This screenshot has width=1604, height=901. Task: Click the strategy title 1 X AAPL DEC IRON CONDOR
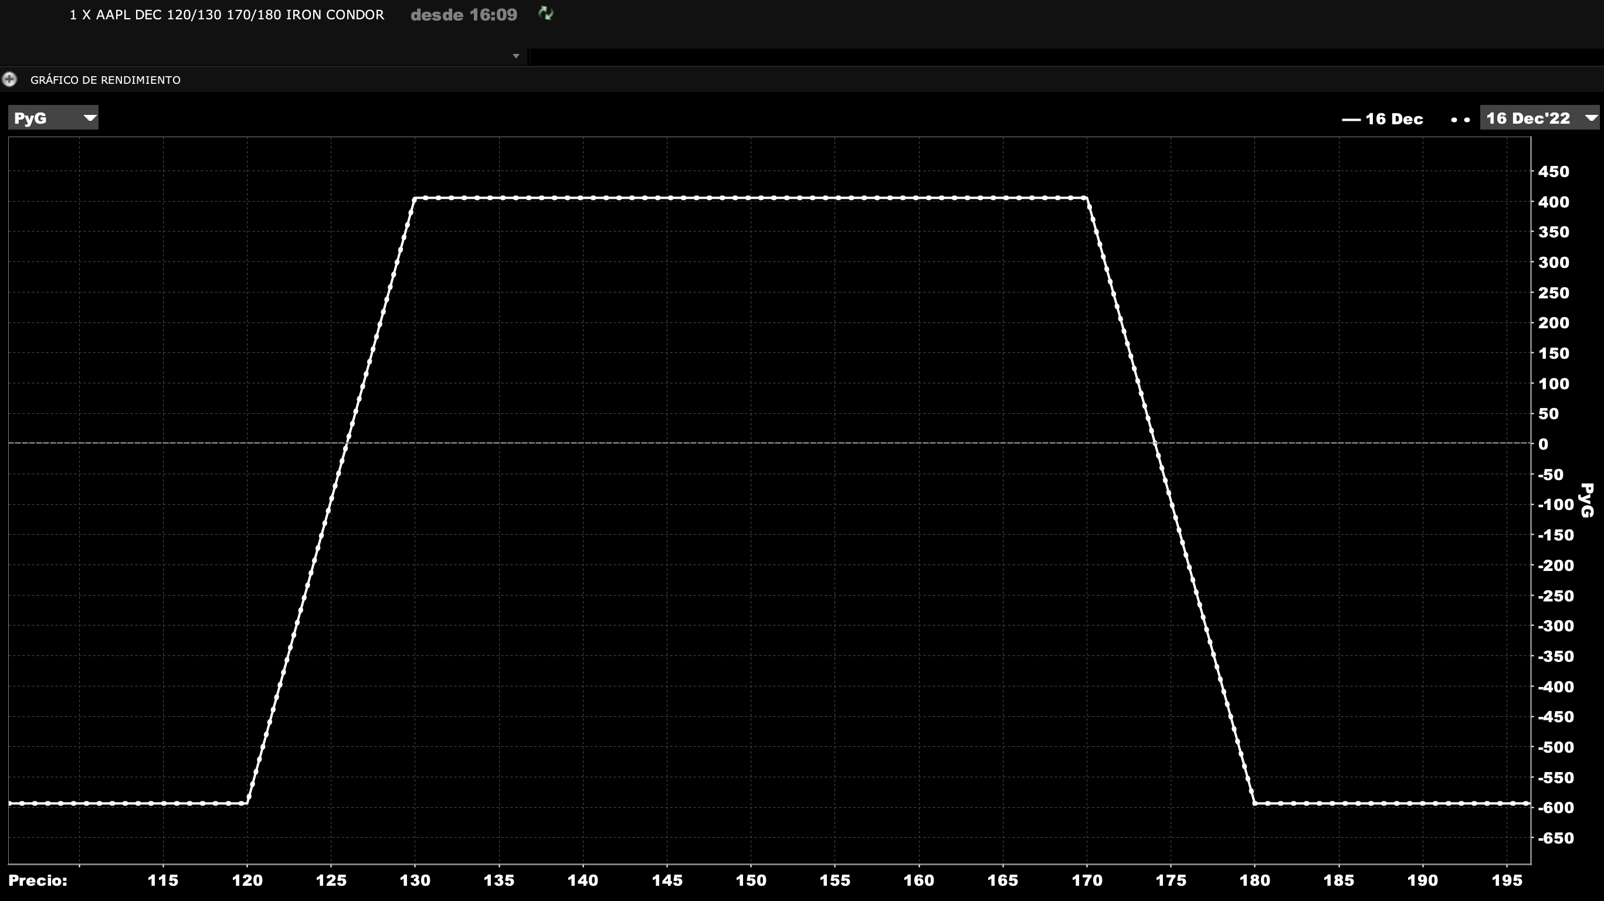click(226, 15)
